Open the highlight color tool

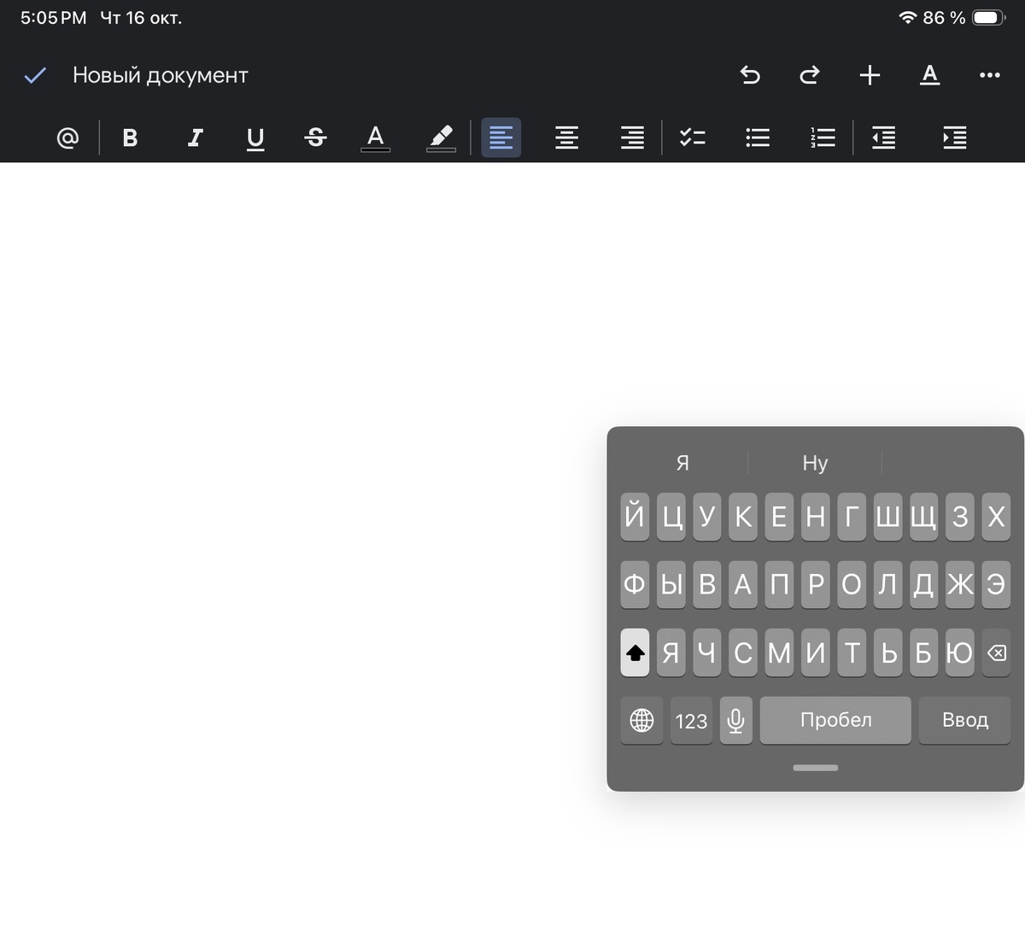pos(441,137)
